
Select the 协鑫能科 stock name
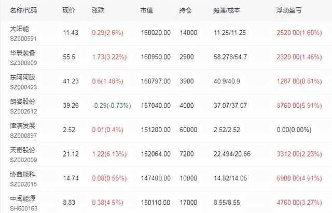tap(23, 174)
